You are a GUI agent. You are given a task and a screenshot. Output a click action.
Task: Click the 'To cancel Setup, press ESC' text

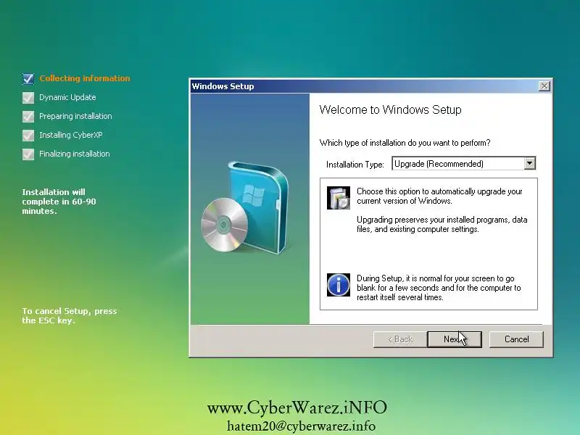point(69,316)
